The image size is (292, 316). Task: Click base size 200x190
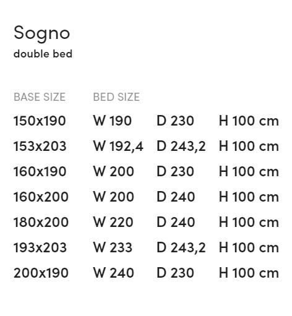(41, 273)
